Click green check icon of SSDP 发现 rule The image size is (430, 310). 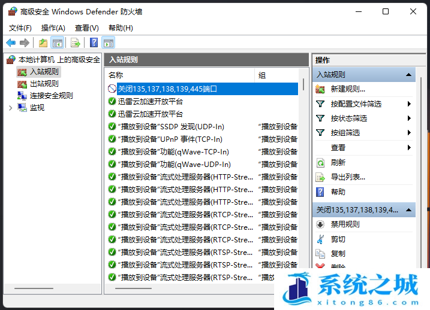pos(112,126)
